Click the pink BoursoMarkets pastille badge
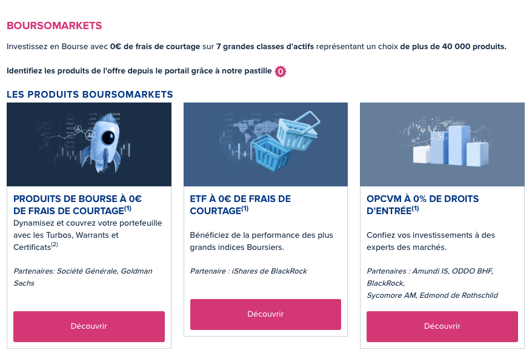 (280, 72)
